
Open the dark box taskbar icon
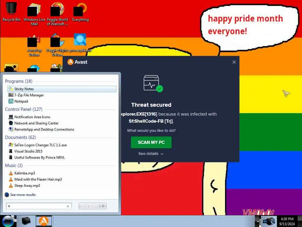tap(26, 221)
